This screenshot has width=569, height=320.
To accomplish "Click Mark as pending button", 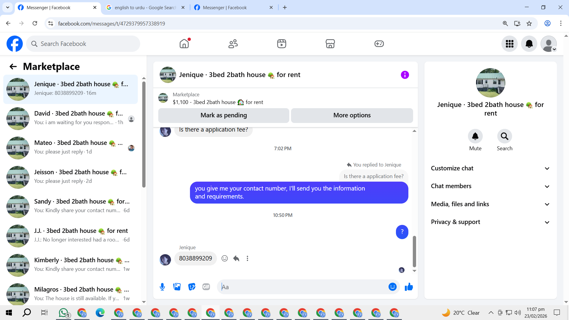I will pos(223,115).
